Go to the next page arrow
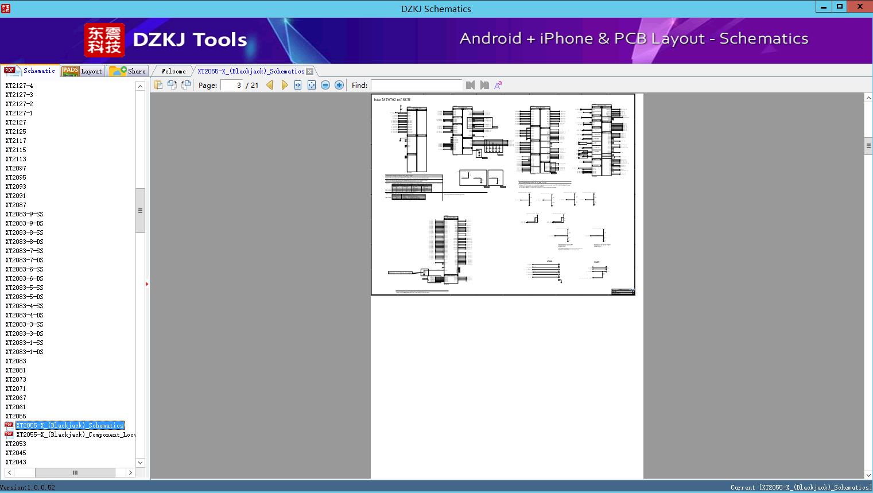This screenshot has height=493, width=873. (x=284, y=85)
